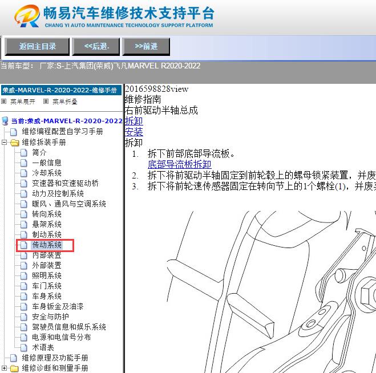
Task: Click the root node computer icon
Action: click(x=5, y=121)
